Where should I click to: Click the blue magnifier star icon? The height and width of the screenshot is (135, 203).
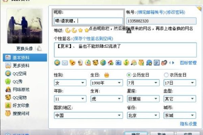[149, 63]
